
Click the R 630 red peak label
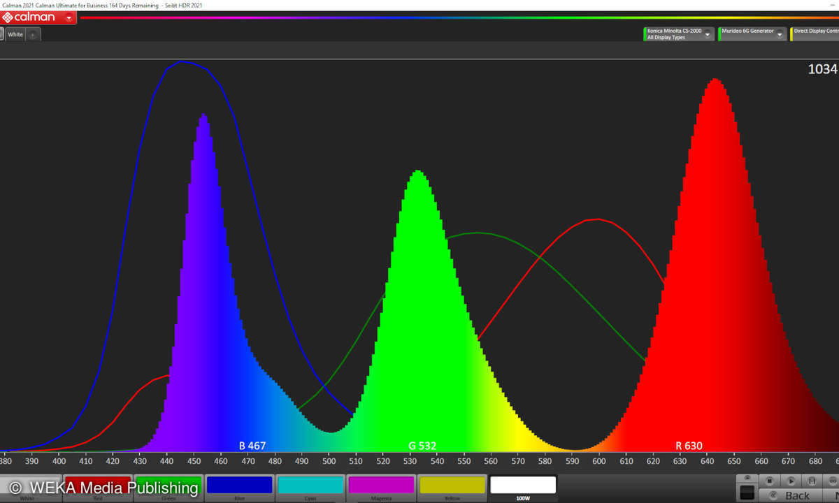[689, 446]
